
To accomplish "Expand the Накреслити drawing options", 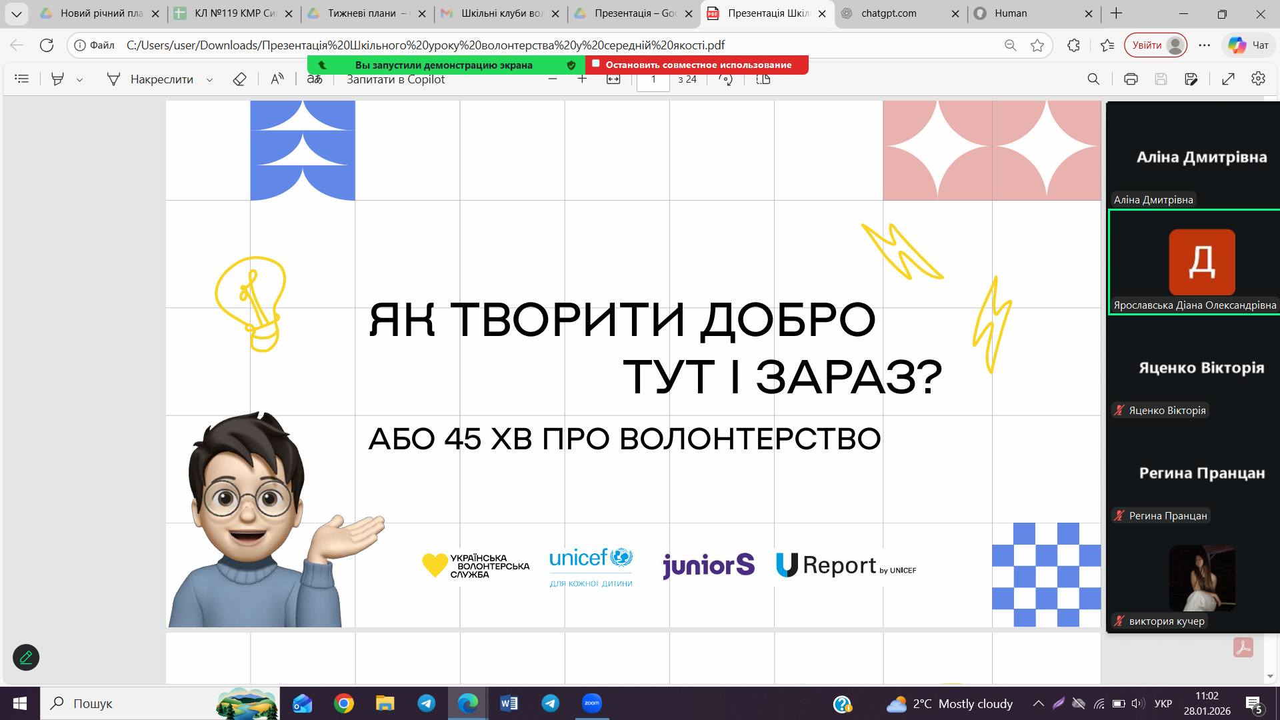I will coord(209,79).
